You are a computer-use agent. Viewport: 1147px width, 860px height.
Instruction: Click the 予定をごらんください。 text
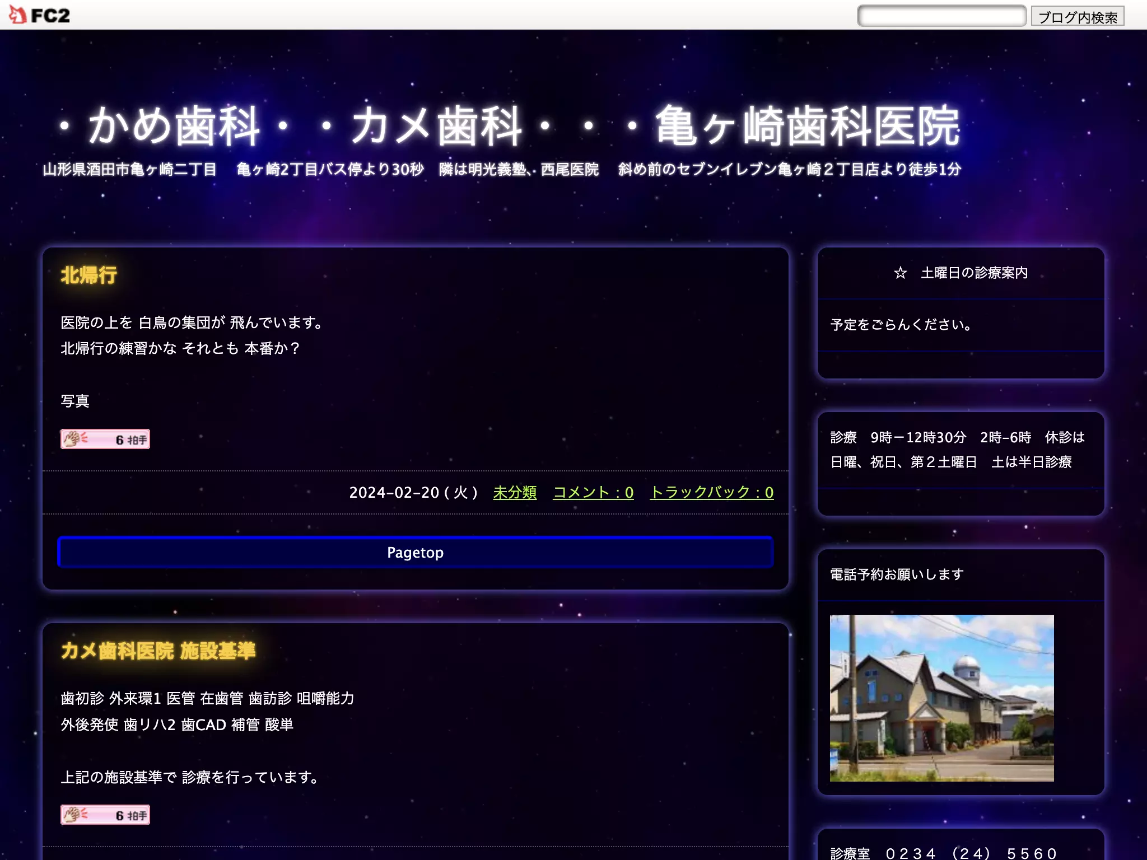pos(902,324)
